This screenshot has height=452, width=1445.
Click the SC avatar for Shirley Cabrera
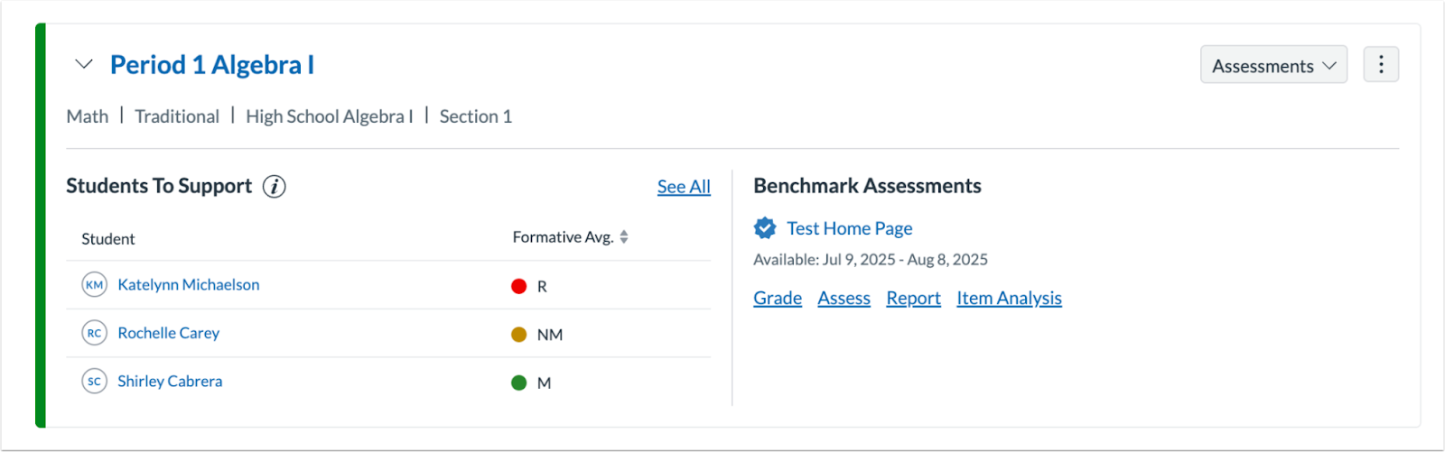click(x=94, y=382)
